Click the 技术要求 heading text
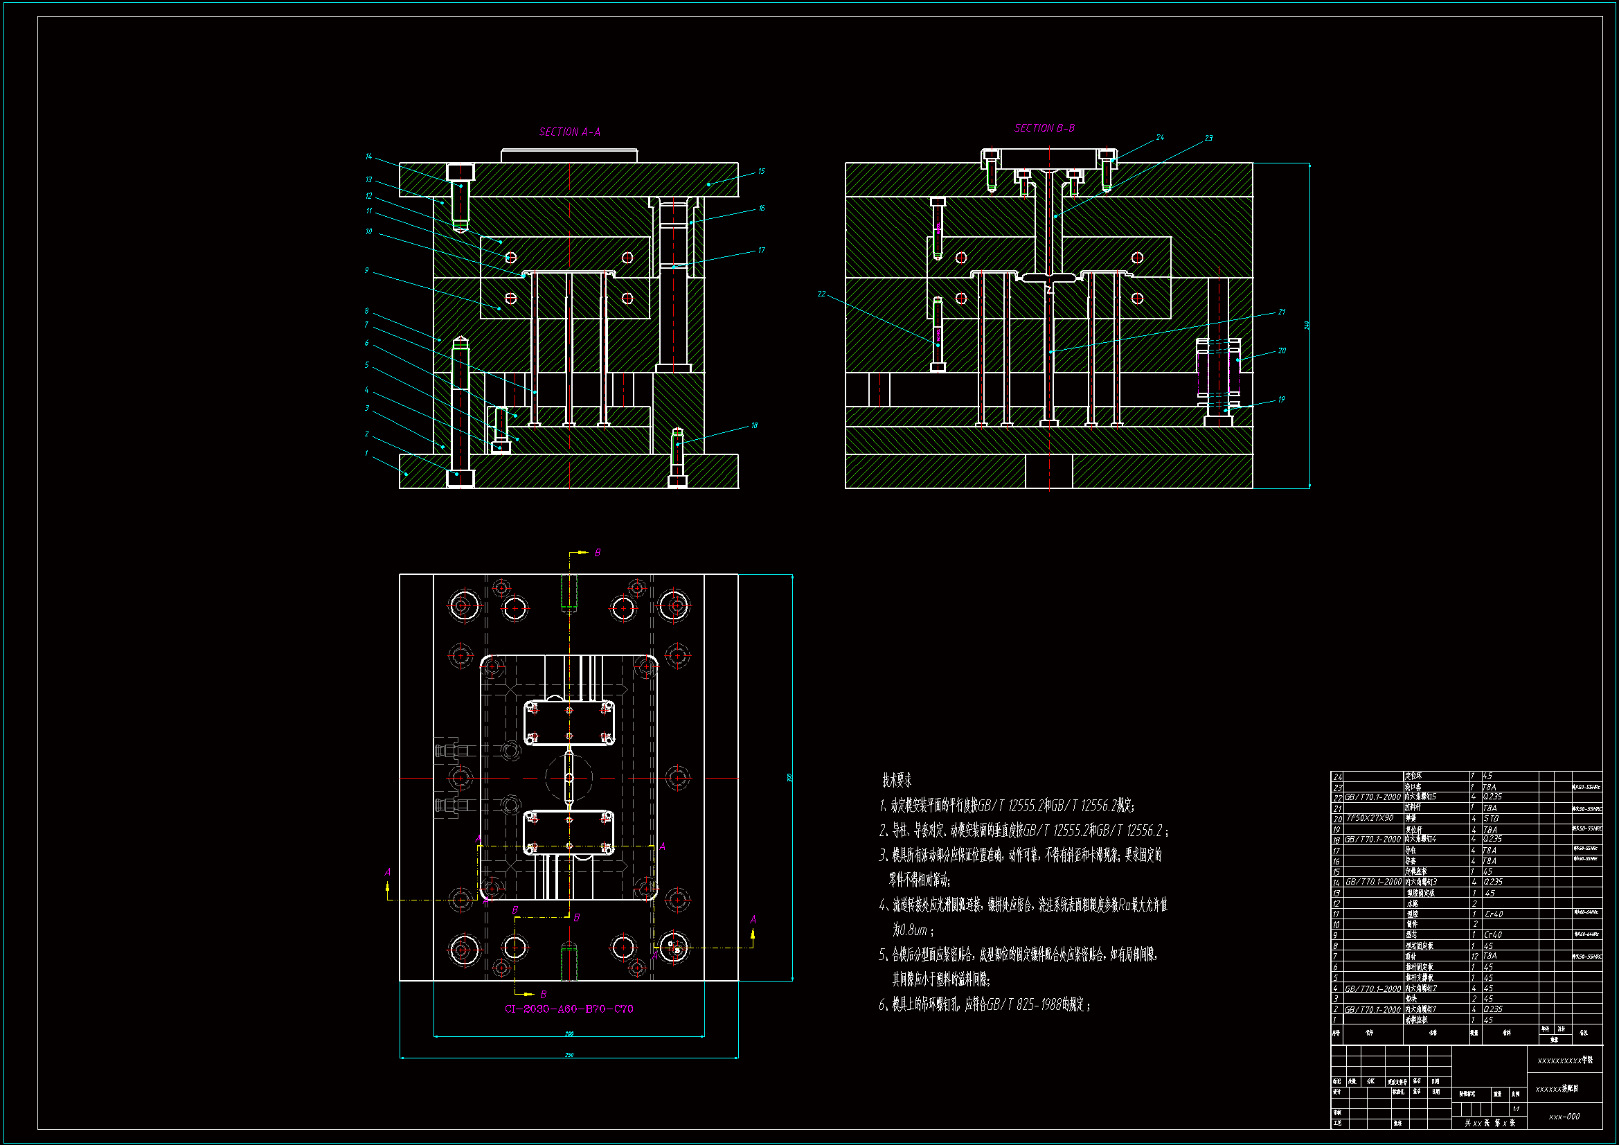 pyautogui.click(x=897, y=780)
